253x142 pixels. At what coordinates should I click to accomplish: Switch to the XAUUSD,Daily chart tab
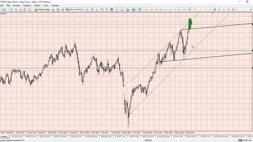163,136
